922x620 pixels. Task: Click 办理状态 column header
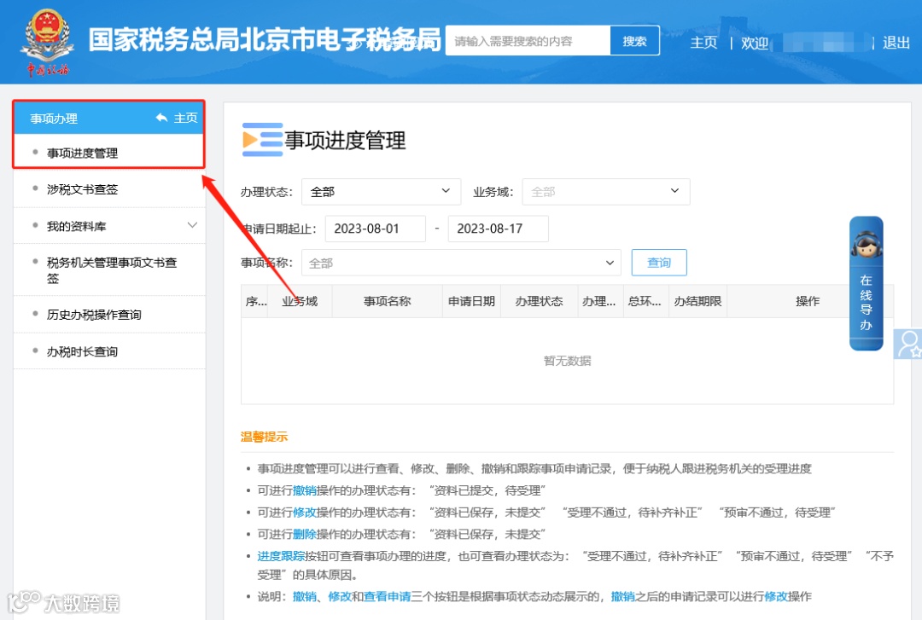tap(540, 302)
